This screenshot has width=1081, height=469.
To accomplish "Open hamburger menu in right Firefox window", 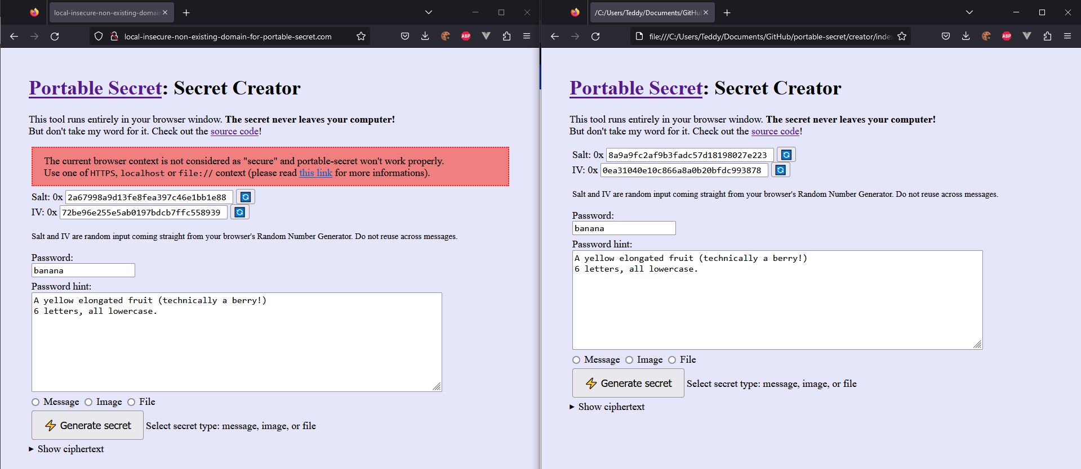I will pos(1067,37).
